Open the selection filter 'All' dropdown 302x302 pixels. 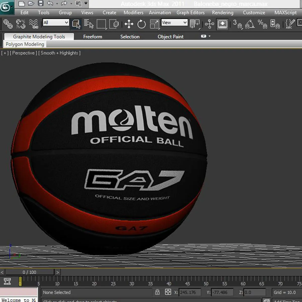(x=56, y=22)
